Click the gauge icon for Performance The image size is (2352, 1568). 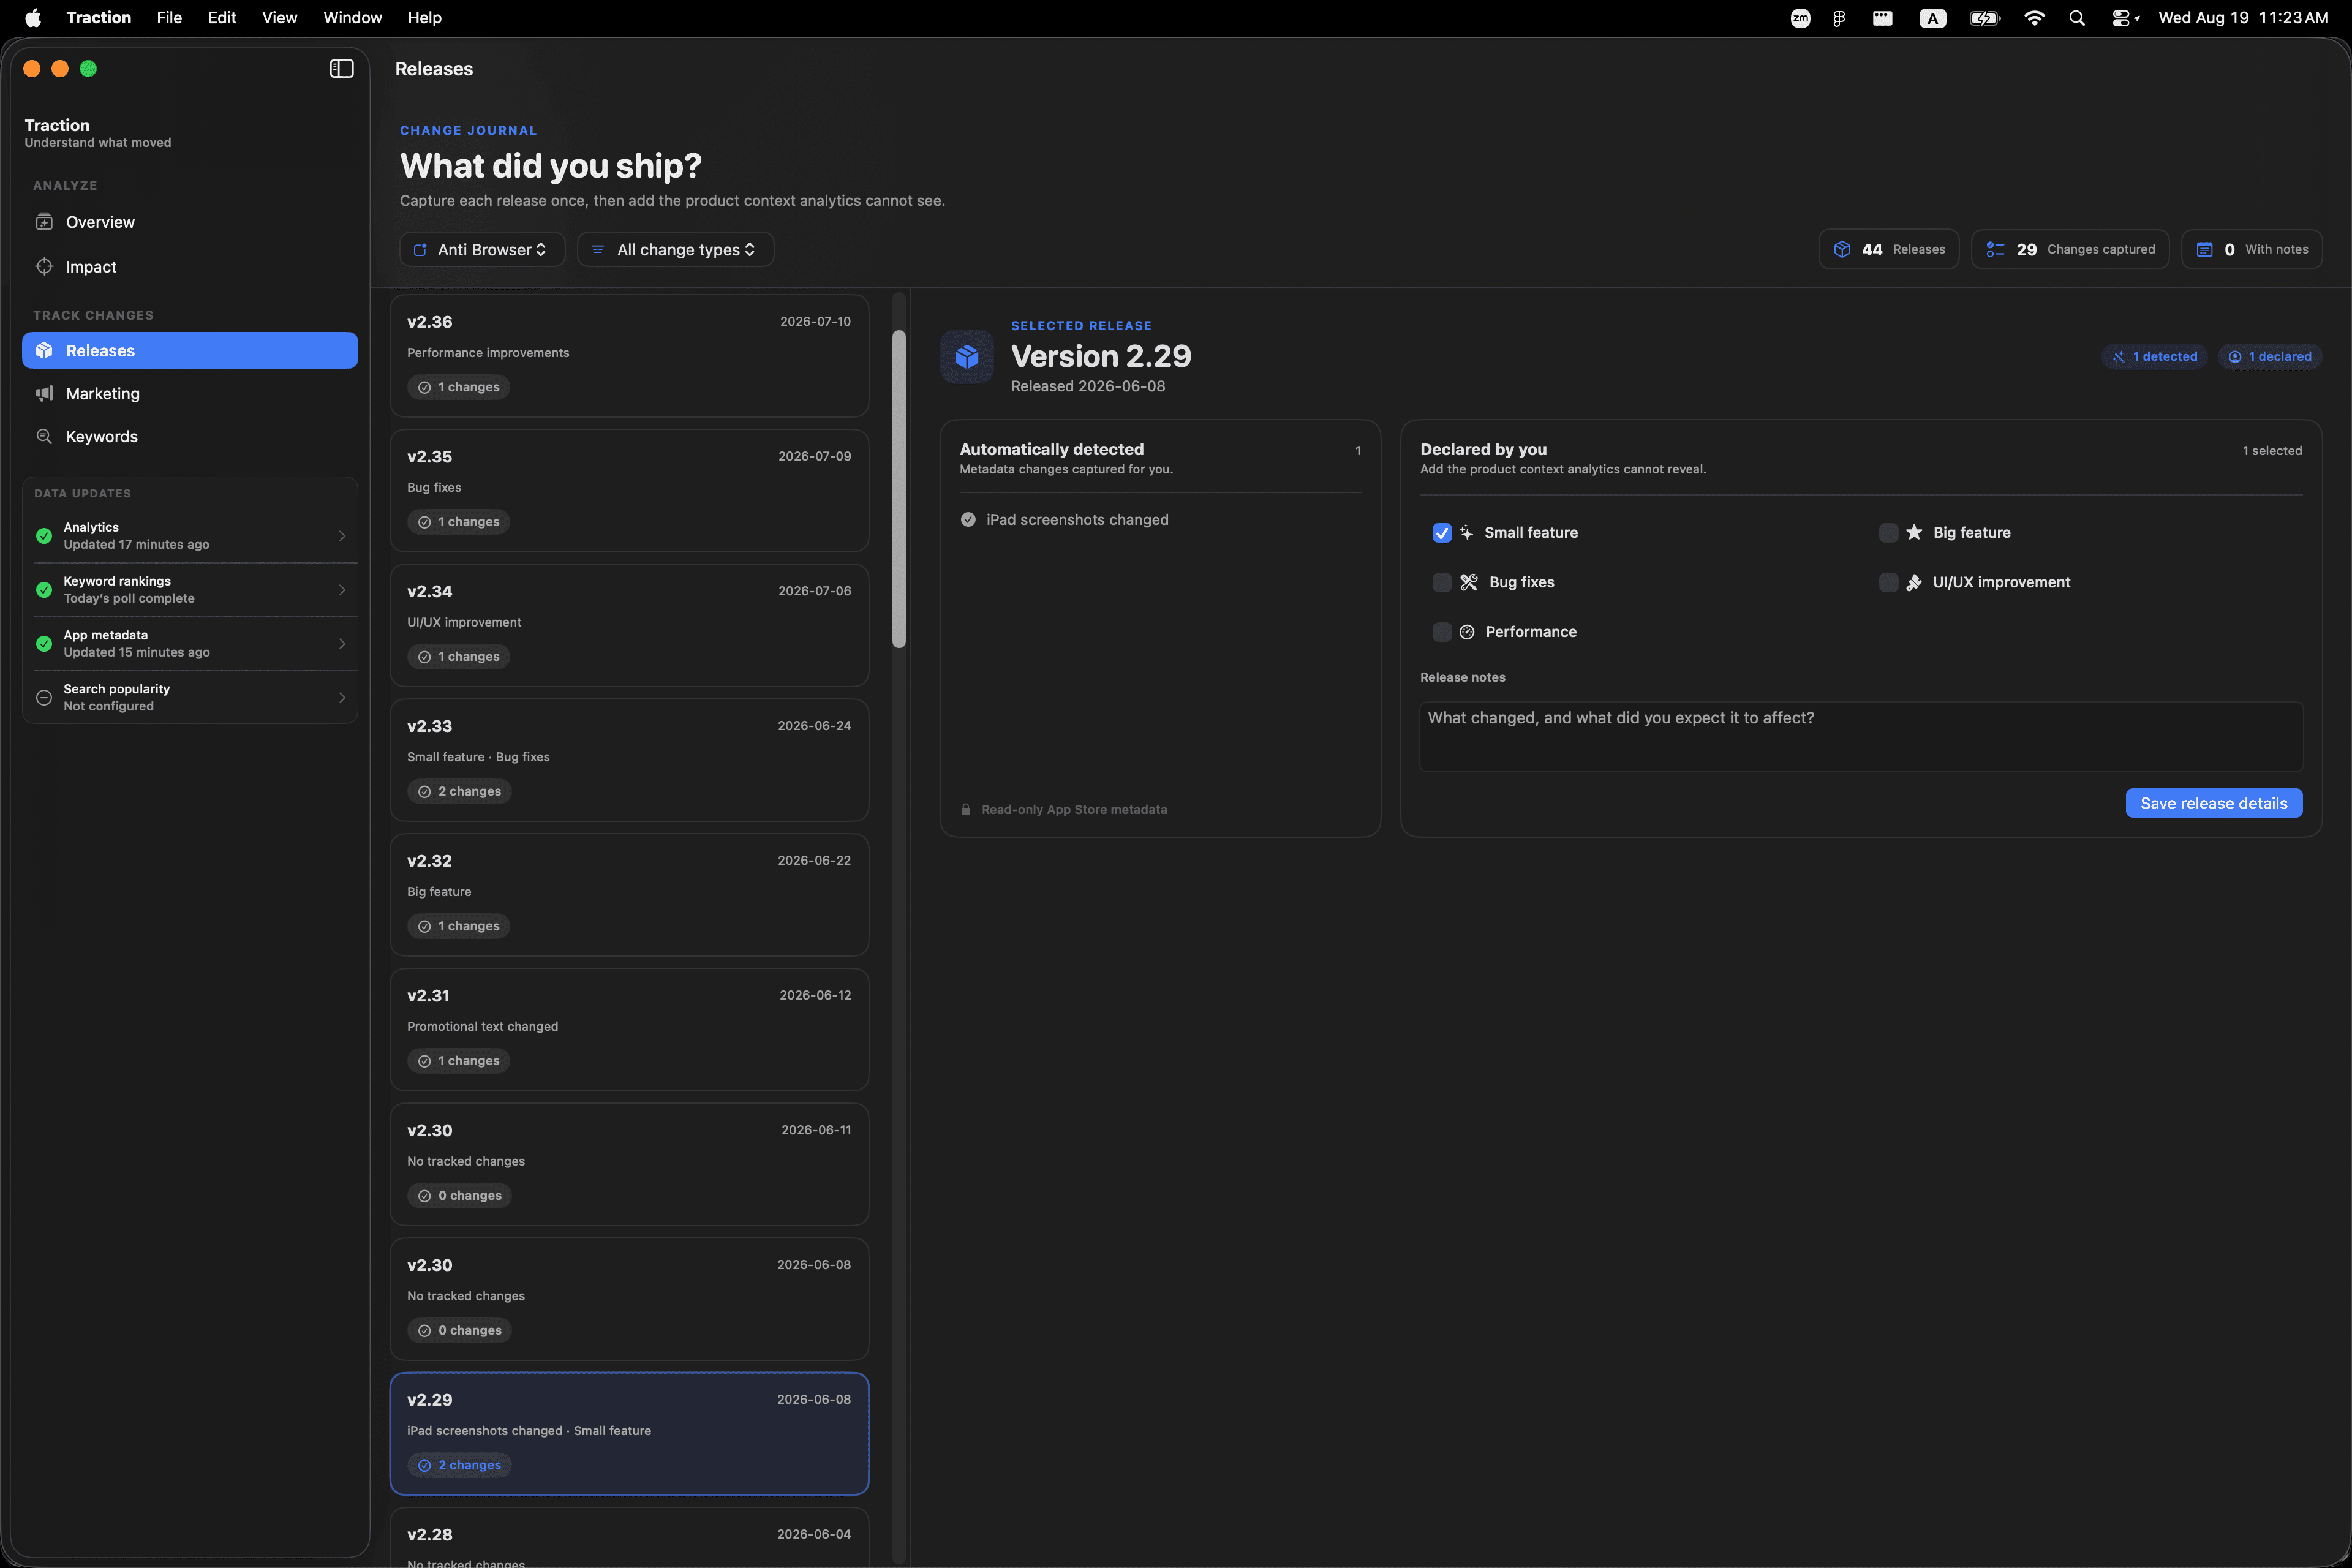(1467, 632)
